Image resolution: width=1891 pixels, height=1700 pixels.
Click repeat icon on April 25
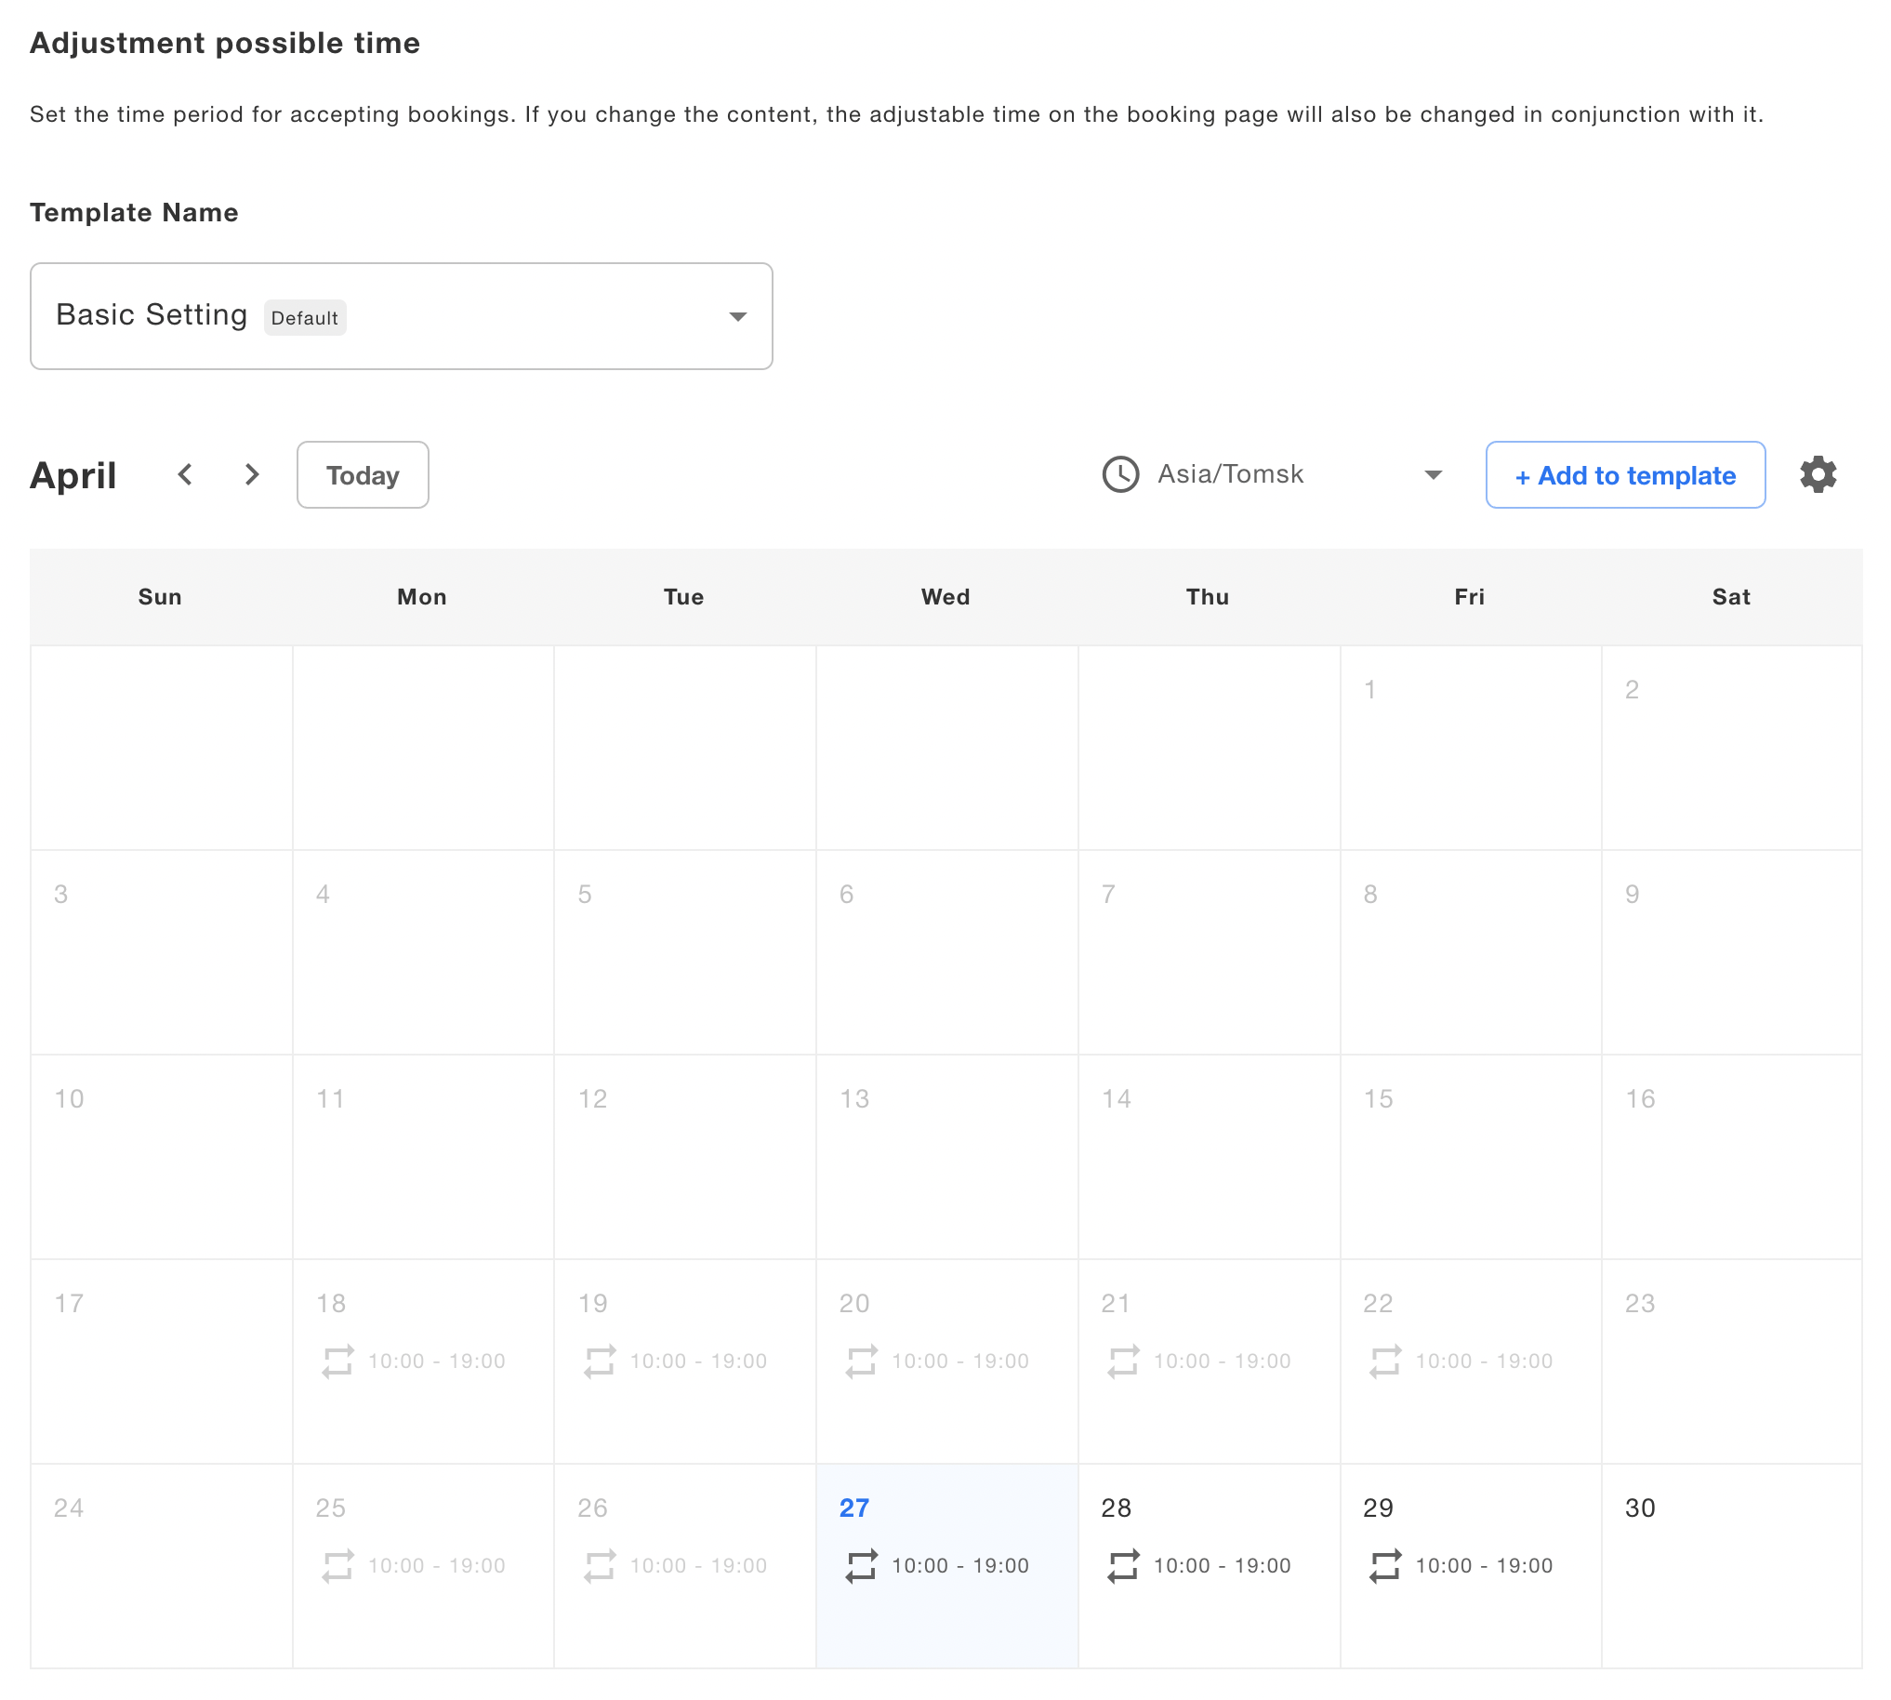[x=337, y=1565]
